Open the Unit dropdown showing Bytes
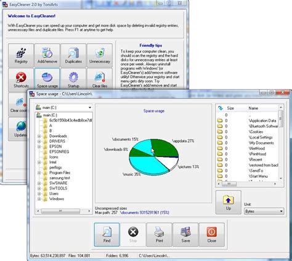This screenshot has width=292, height=261. (264, 211)
